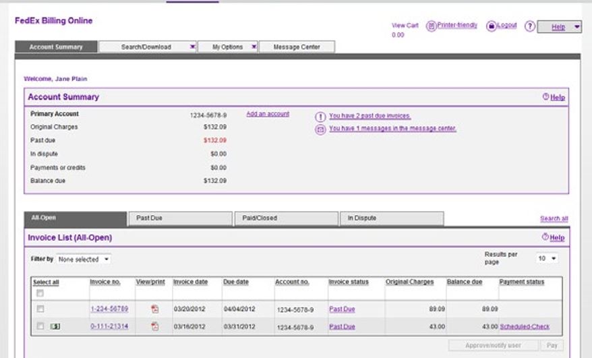Open invoice number 1-234-56789 link
The height and width of the screenshot is (358, 592).
click(109, 309)
